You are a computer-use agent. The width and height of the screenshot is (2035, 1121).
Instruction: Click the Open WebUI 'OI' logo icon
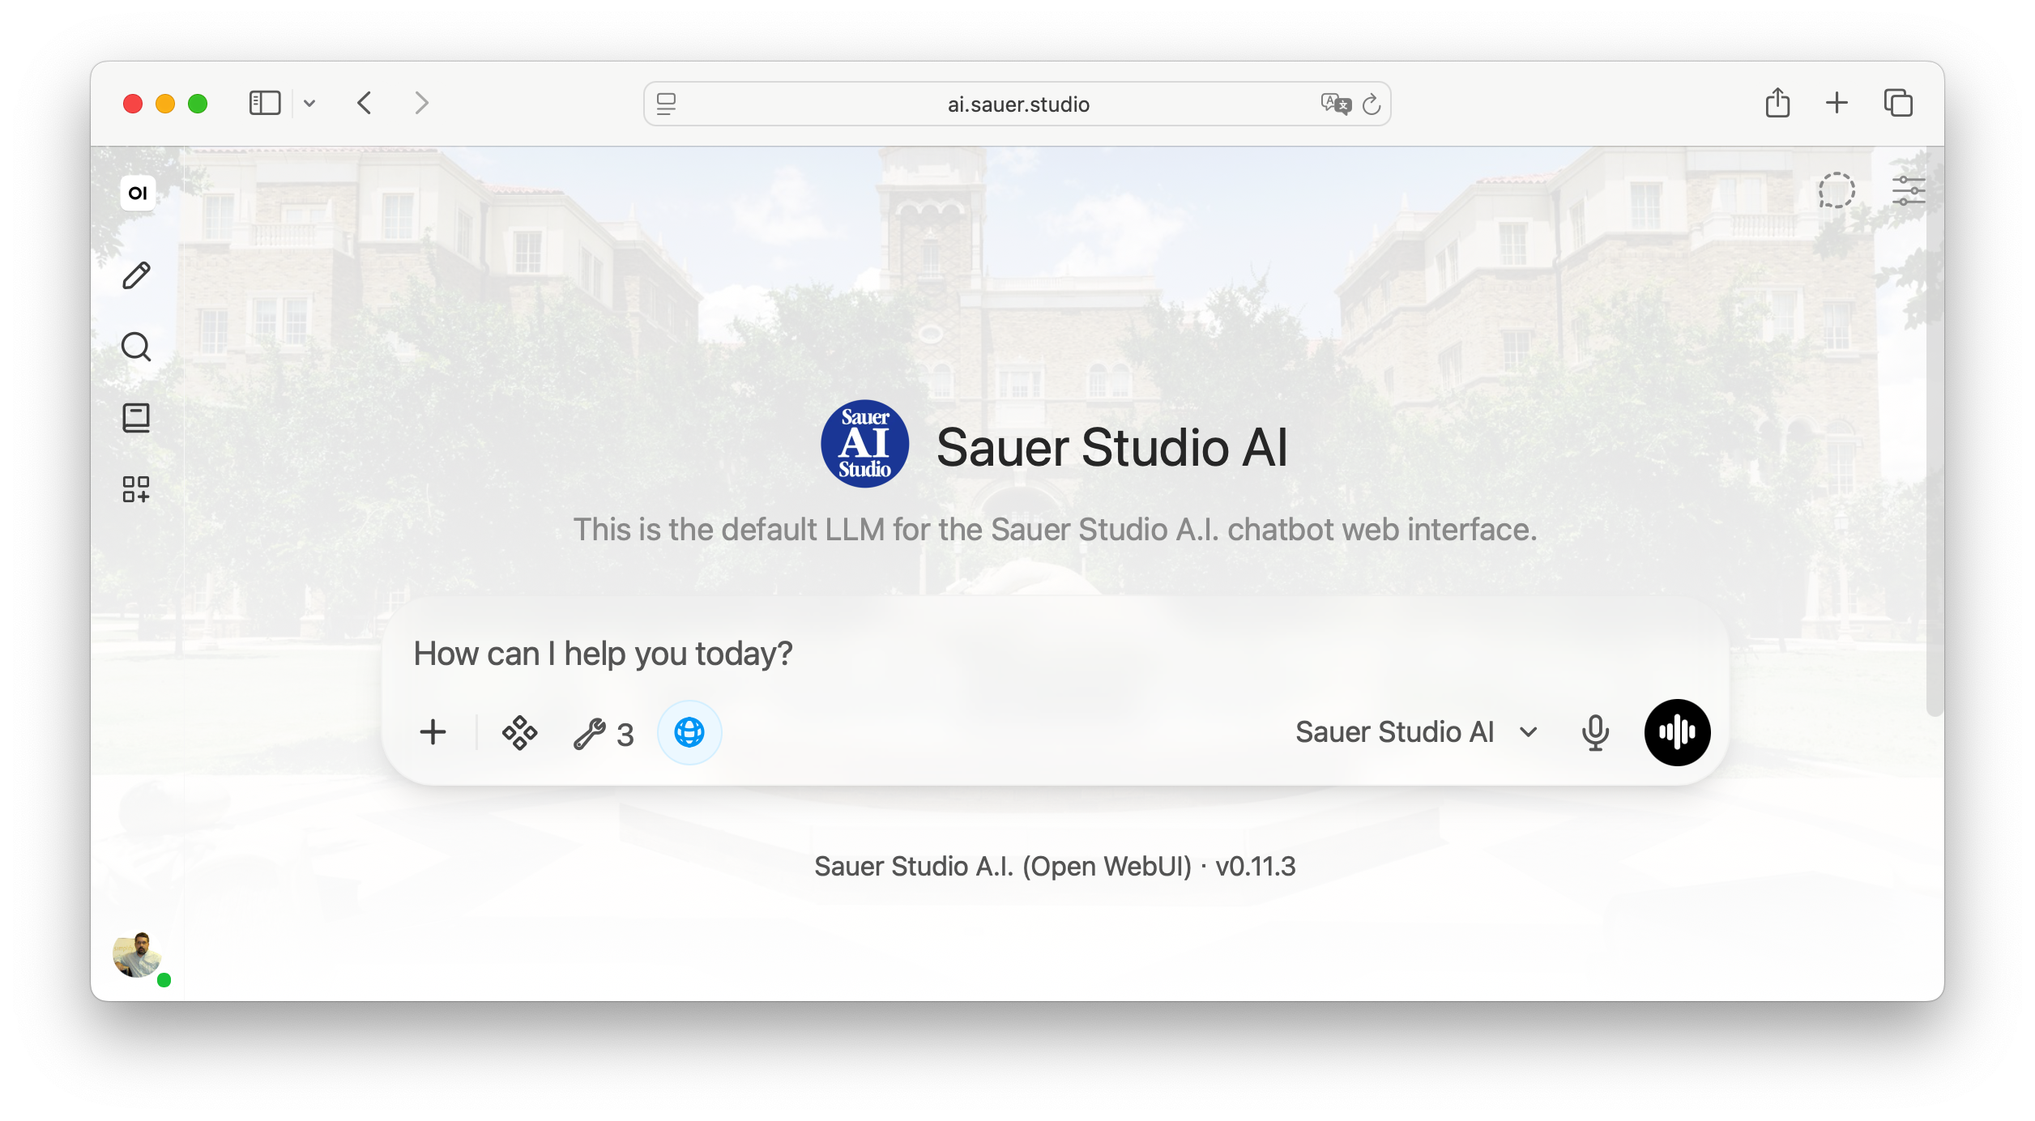click(138, 193)
